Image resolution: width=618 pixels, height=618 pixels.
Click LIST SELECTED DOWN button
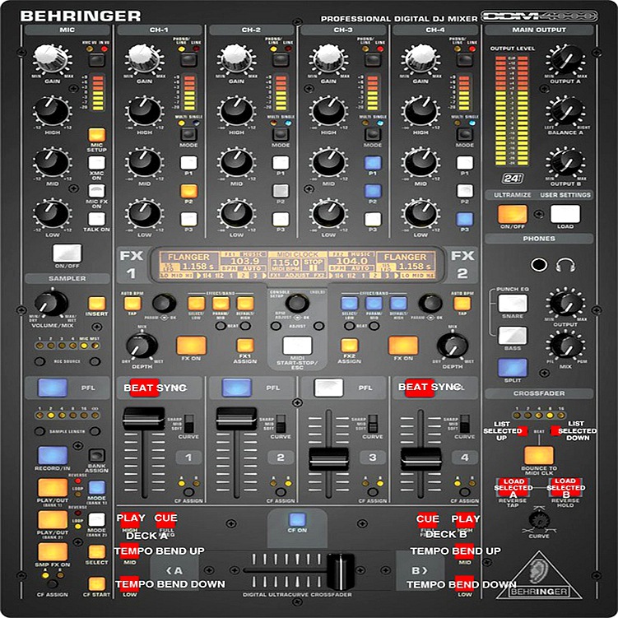click(556, 430)
